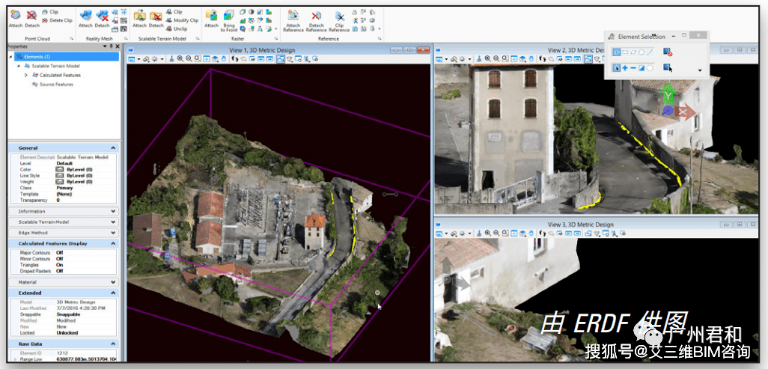
Task: Toggle the Major Contours Off value
Action: (59, 253)
